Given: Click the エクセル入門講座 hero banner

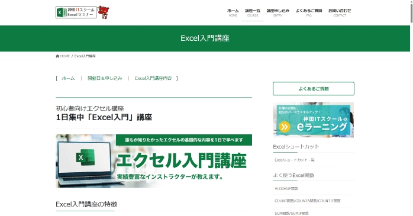Looking at the screenshot, I should [x=154, y=161].
